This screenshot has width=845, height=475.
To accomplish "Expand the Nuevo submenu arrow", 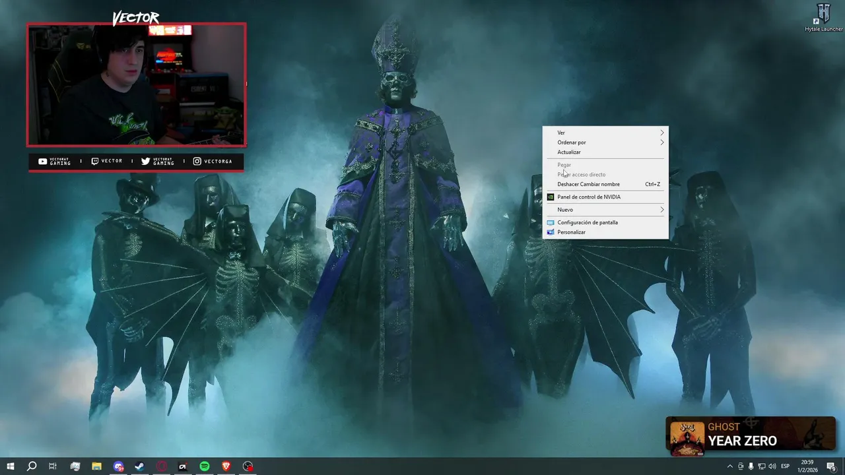I will (662, 210).
